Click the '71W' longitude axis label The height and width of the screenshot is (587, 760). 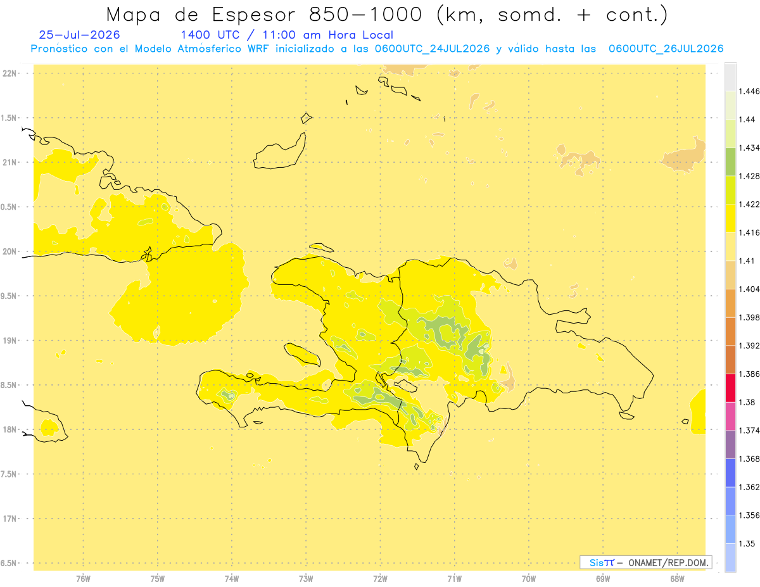click(454, 578)
